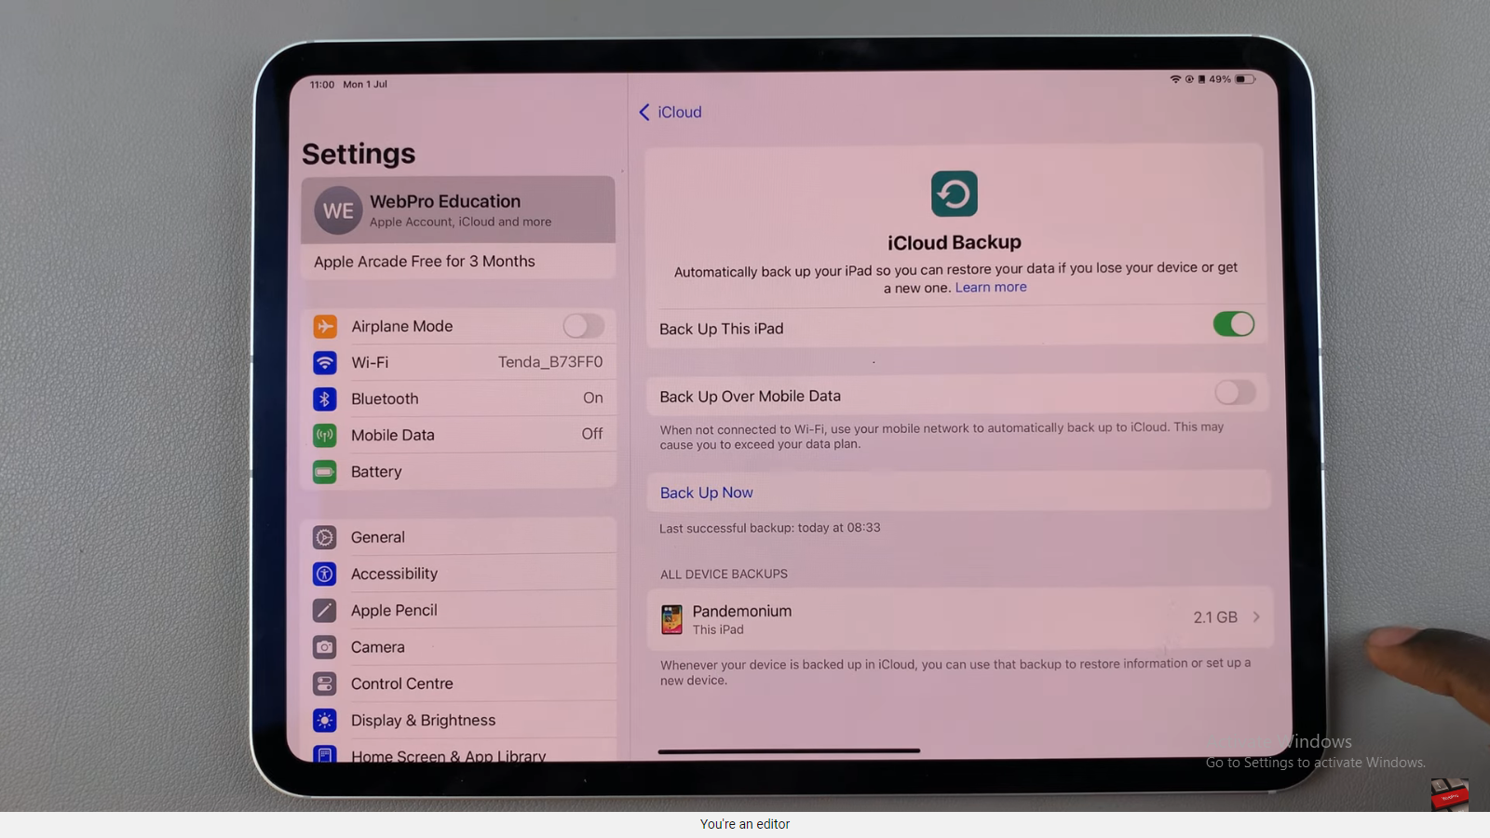Tap the WE account avatar
The height and width of the screenshot is (838, 1490).
pyautogui.click(x=338, y=210)
